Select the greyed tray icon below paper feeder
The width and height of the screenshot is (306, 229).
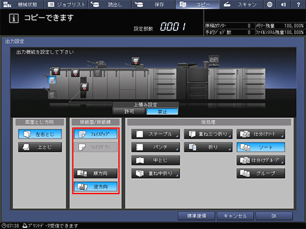98,73
